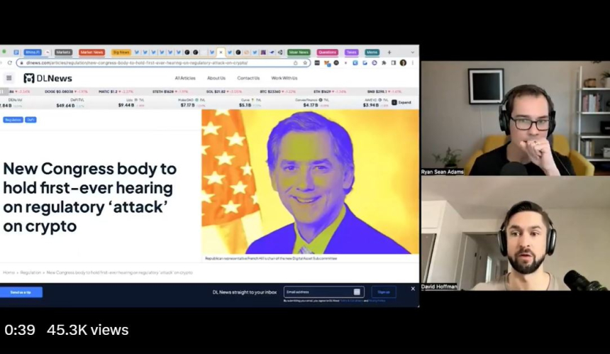Screen dimensions: 610x354
Task: Switch to the Market News tab group
Action: pos(91,52)
